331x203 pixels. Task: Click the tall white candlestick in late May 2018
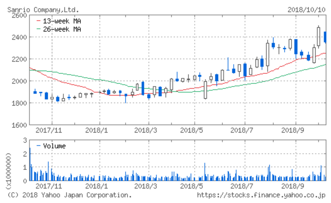coord(205,90)
